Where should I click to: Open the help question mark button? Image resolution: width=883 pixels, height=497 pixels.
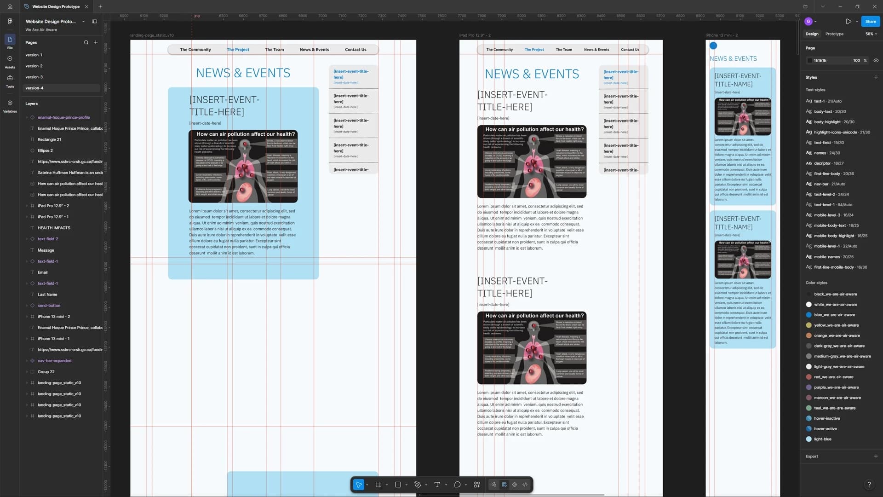click(869, 485)
